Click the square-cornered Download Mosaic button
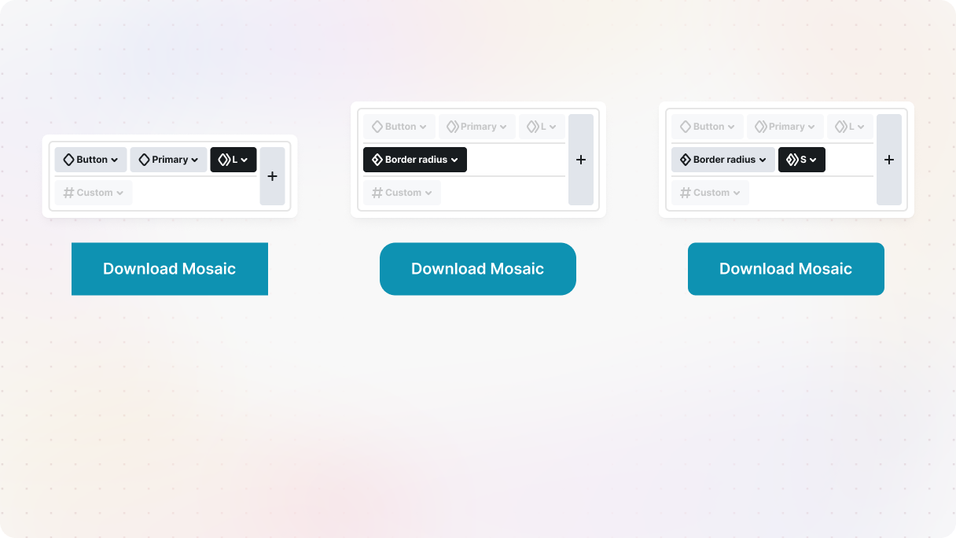 (170, 269)
